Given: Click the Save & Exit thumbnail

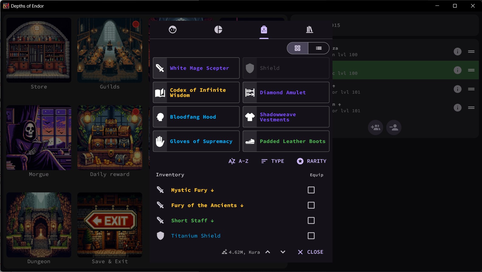Looking at the screenshot, I should pos(110,225).
